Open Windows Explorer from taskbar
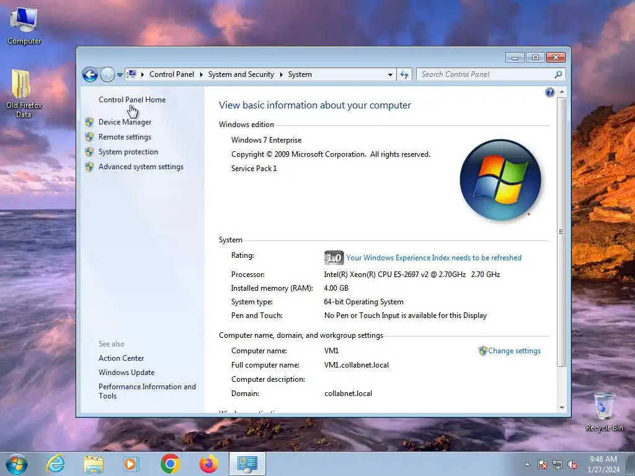Image resolution: width=635 pixels, height=476 pixels. [x=94, y=464]
